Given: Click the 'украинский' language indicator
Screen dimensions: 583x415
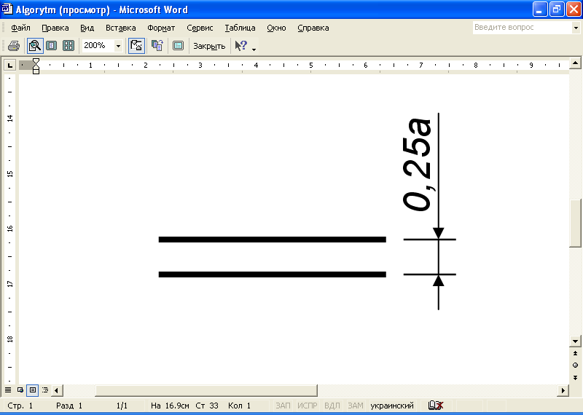Looking at the screenshot, I should (x=392, y=406).
